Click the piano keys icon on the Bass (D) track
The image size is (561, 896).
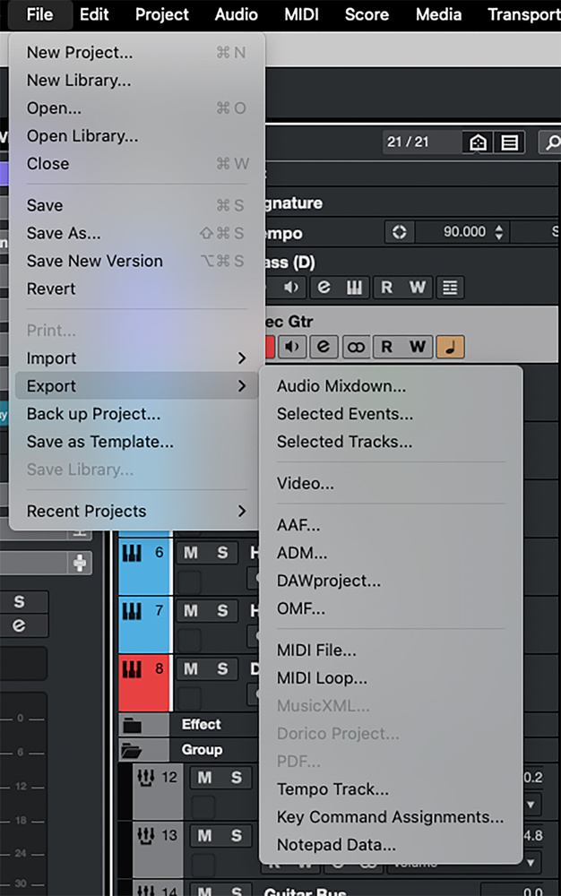coord(354,288)
